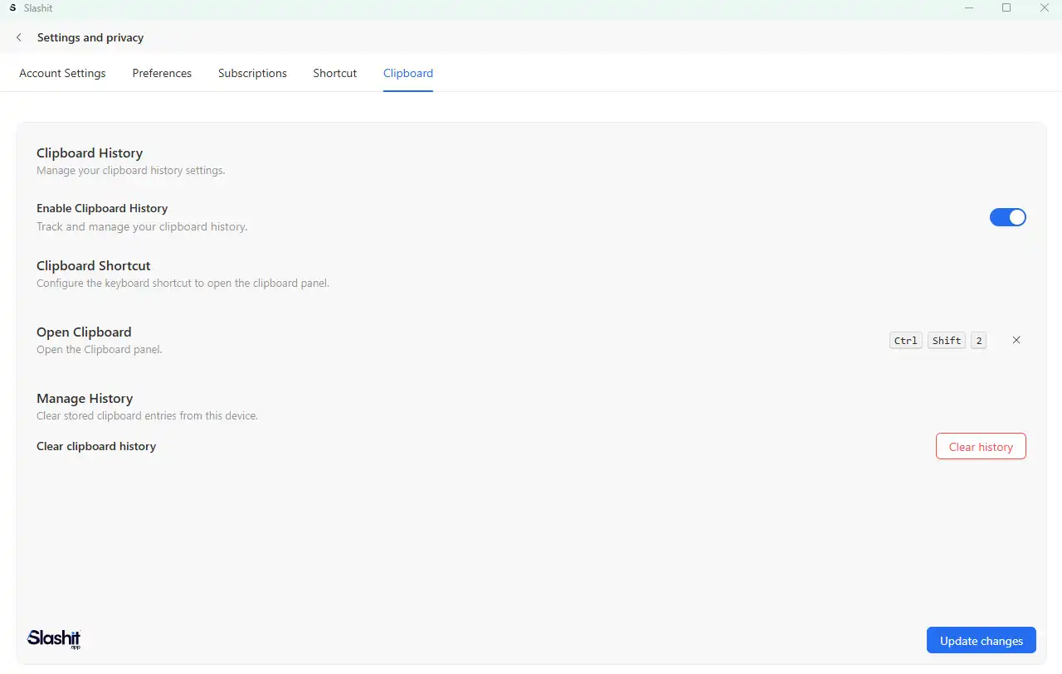The width and height of the screenshot is (1062, 674).
Task: Click the Settings and privacy heading
Action: 90,37
